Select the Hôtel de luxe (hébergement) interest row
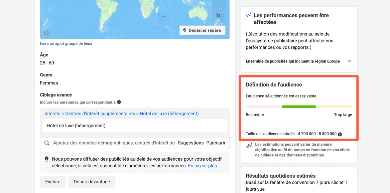Screen dimensions: 390x193 [135, 126]
